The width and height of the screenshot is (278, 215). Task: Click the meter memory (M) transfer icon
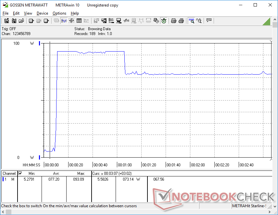[46, 21]
